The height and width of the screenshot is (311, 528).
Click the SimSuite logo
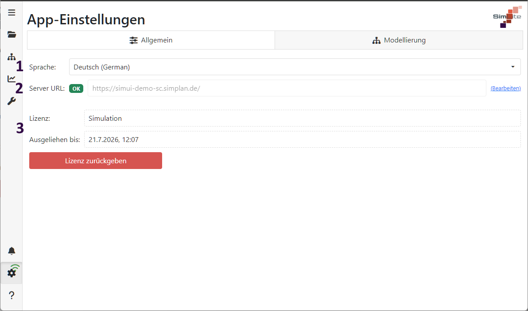[507, 16]
